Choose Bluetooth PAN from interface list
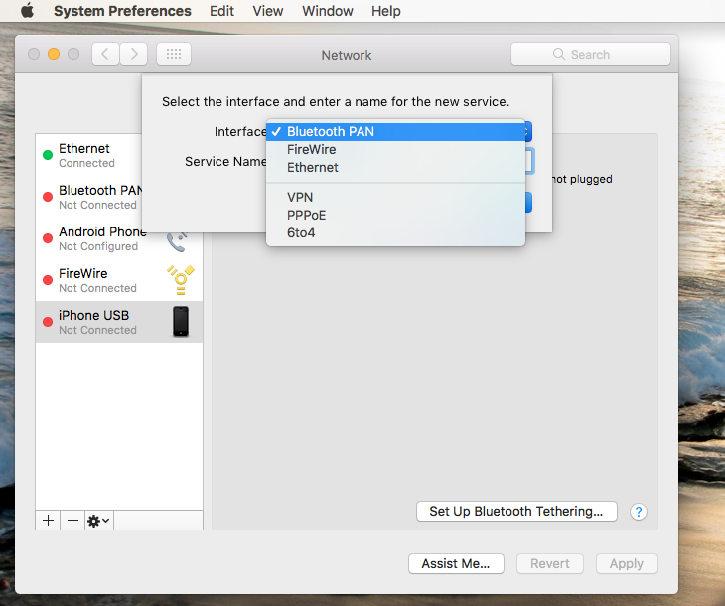Image resolution: width=725 pixels, height=606 pixels. tap(396, 132)
